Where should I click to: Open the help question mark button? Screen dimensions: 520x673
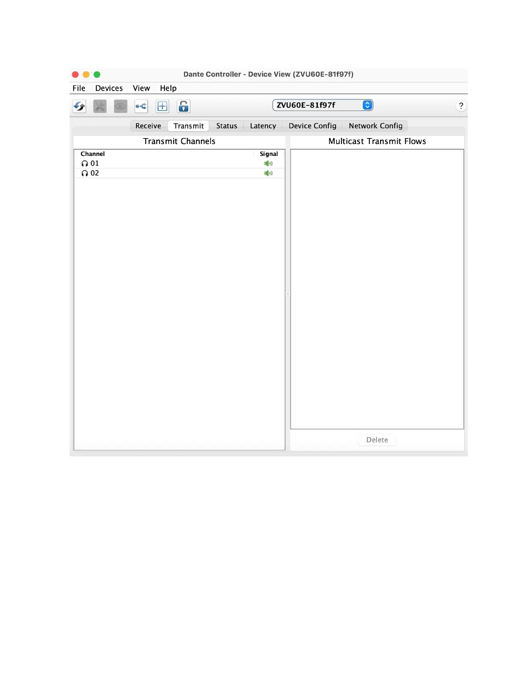461,106
